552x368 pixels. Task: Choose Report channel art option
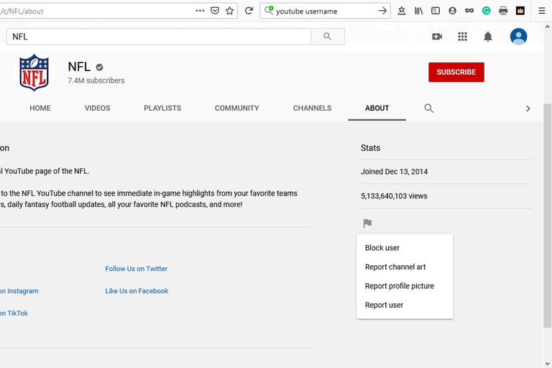pos(395,267)
